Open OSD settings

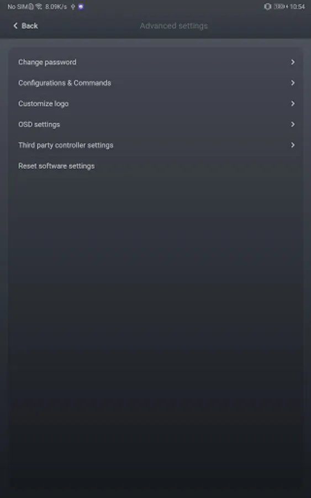(x=156, y=124)
